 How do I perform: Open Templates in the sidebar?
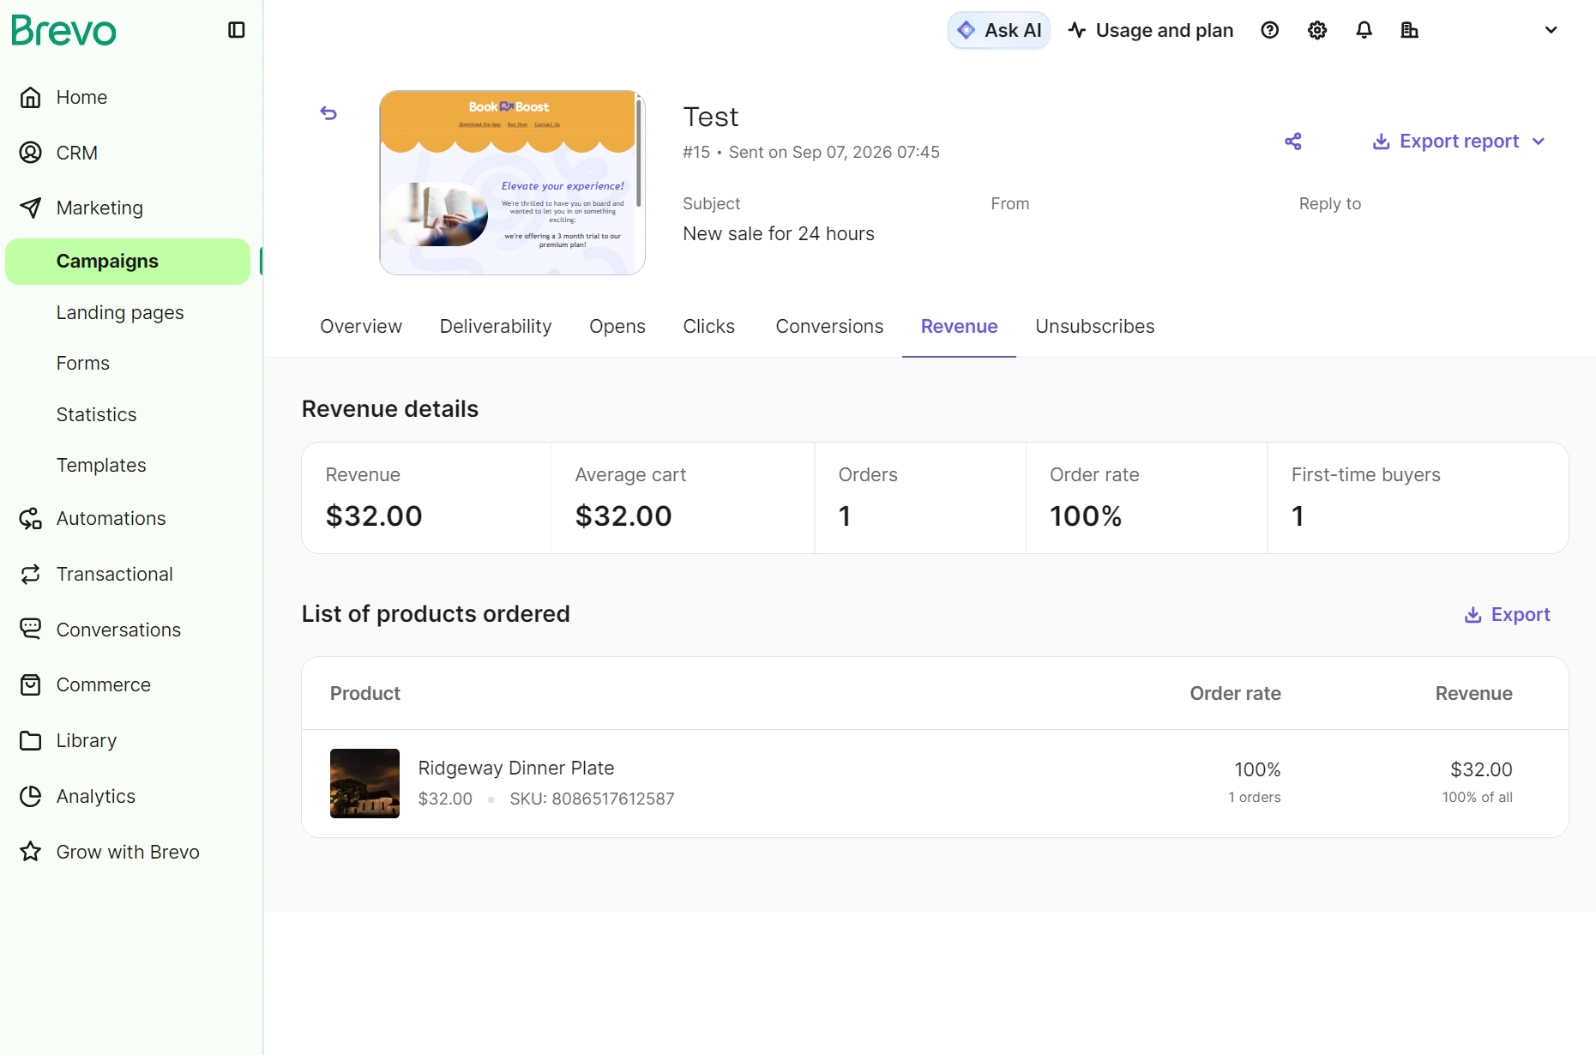click(x=101, y=466)
